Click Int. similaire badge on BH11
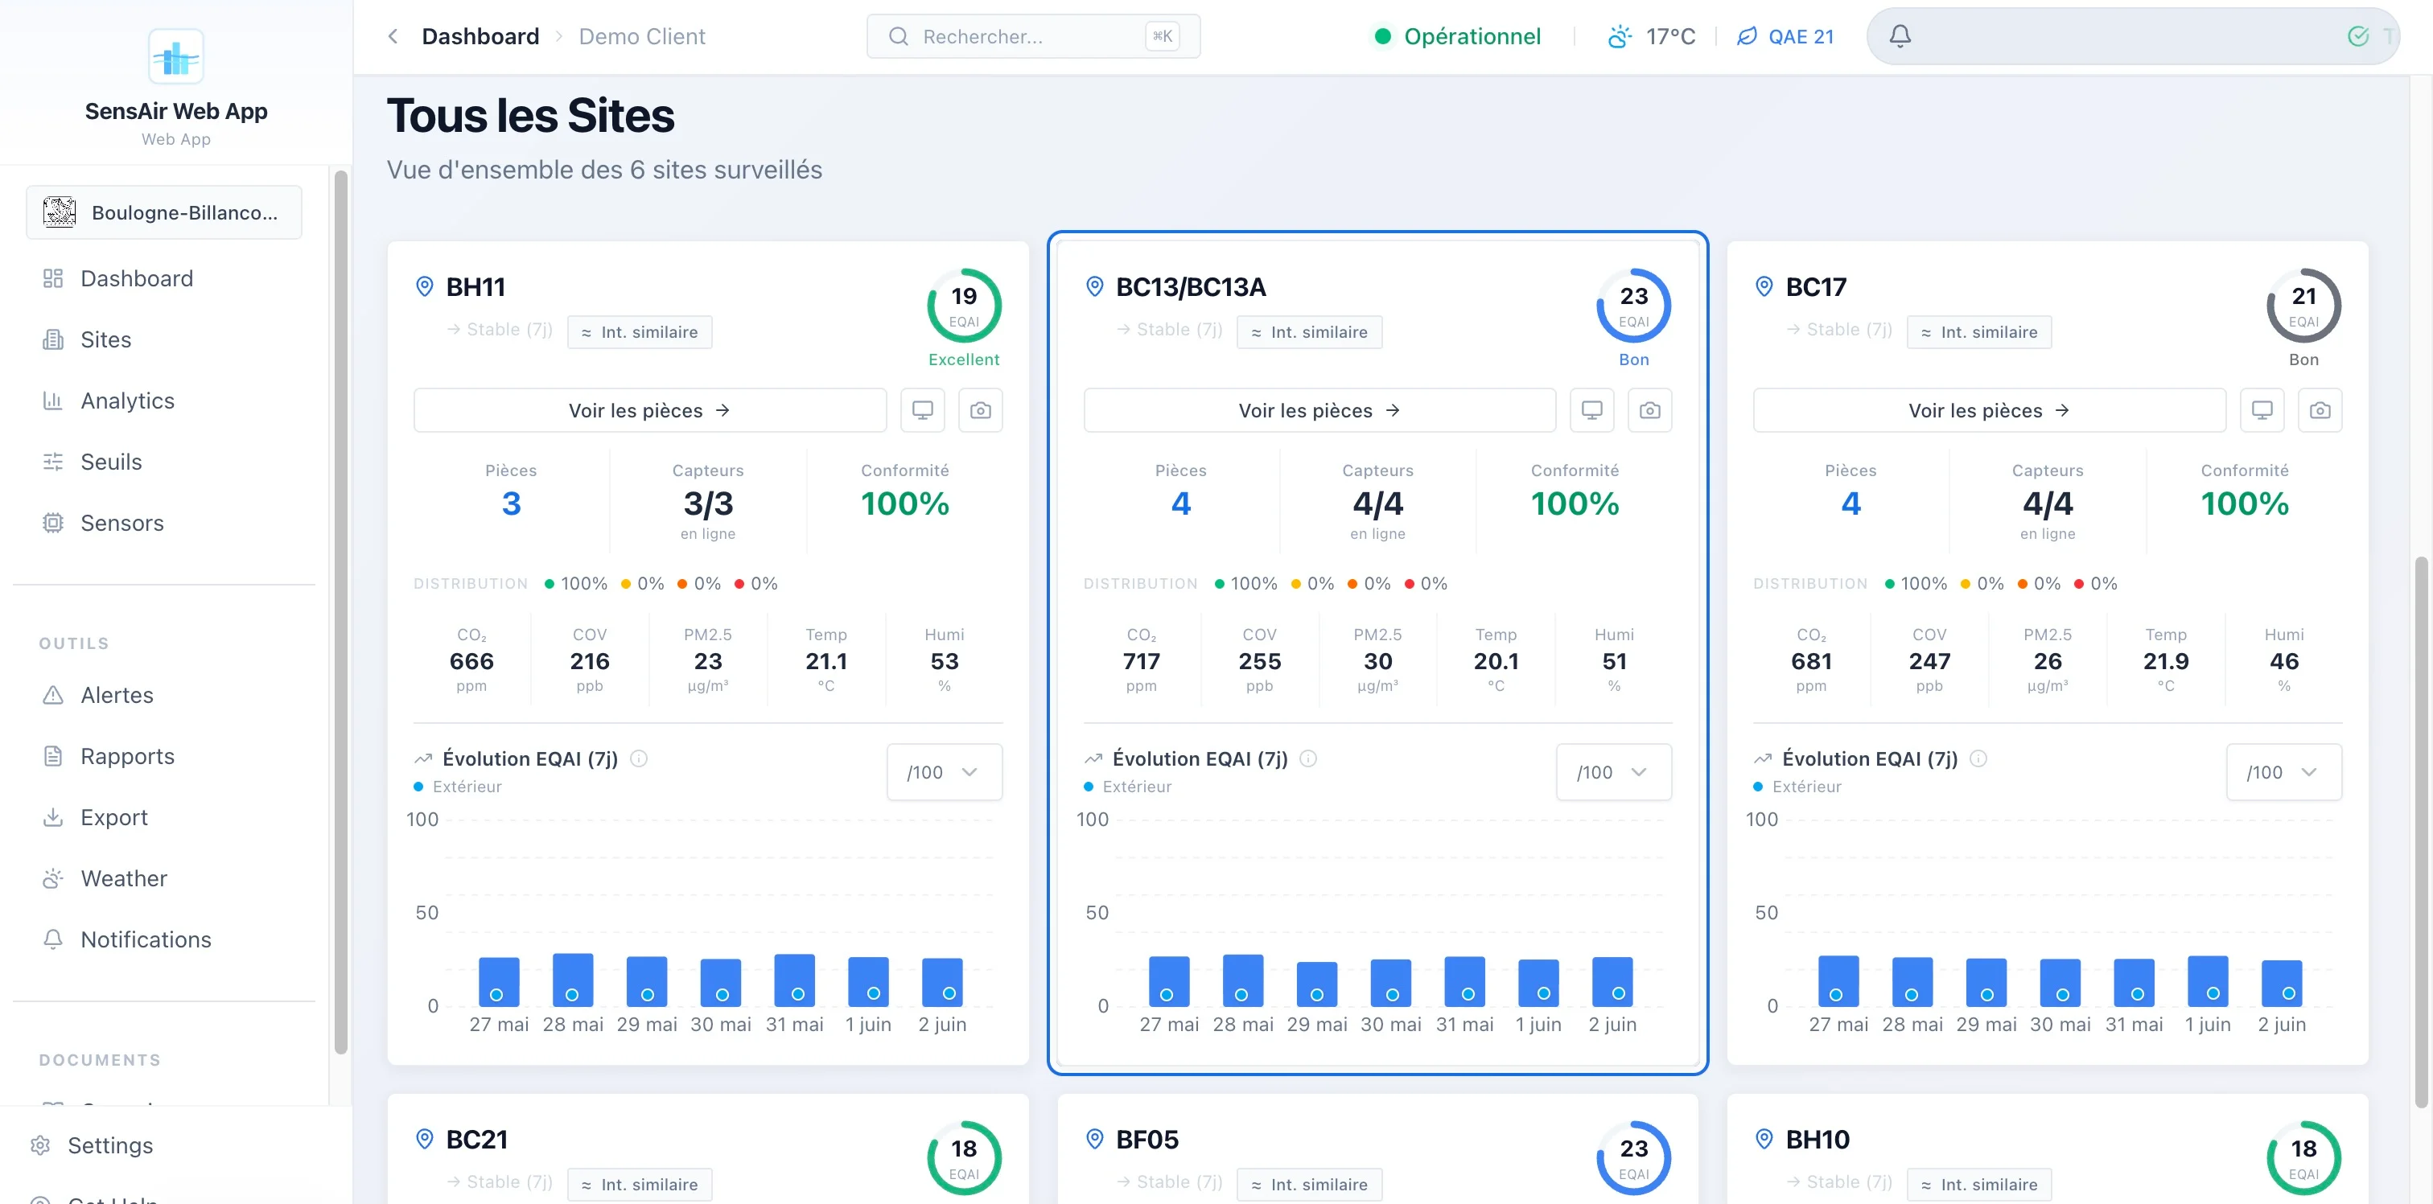The width and height of the screenshot is (2433, 1204). tap(640, 332)
